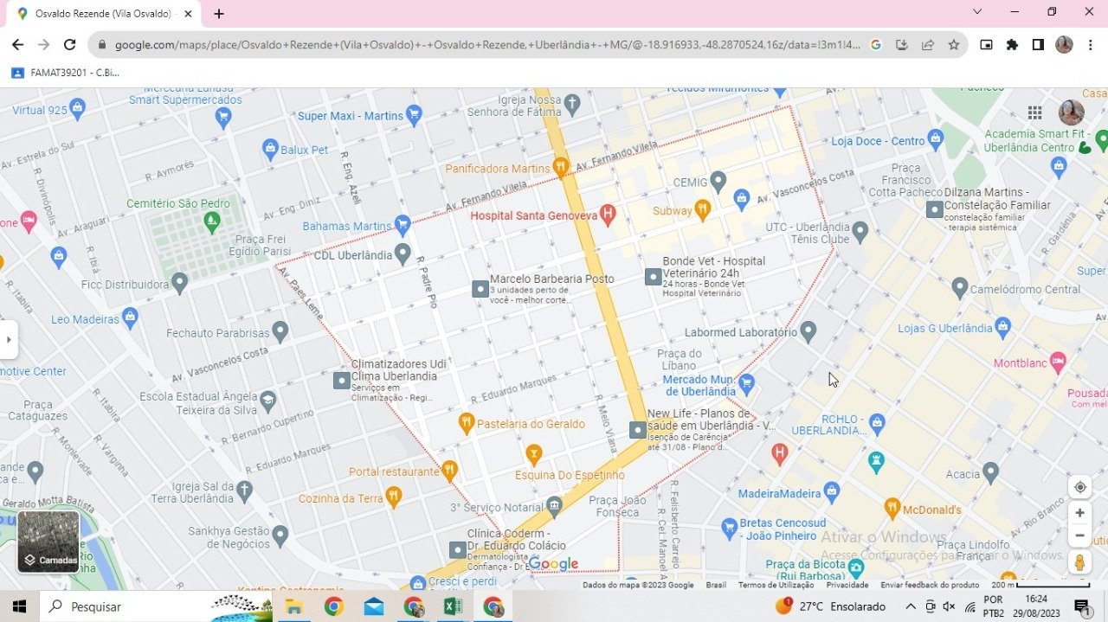Zoom in on the map
1108x622 pixels.
(1079, 513)
